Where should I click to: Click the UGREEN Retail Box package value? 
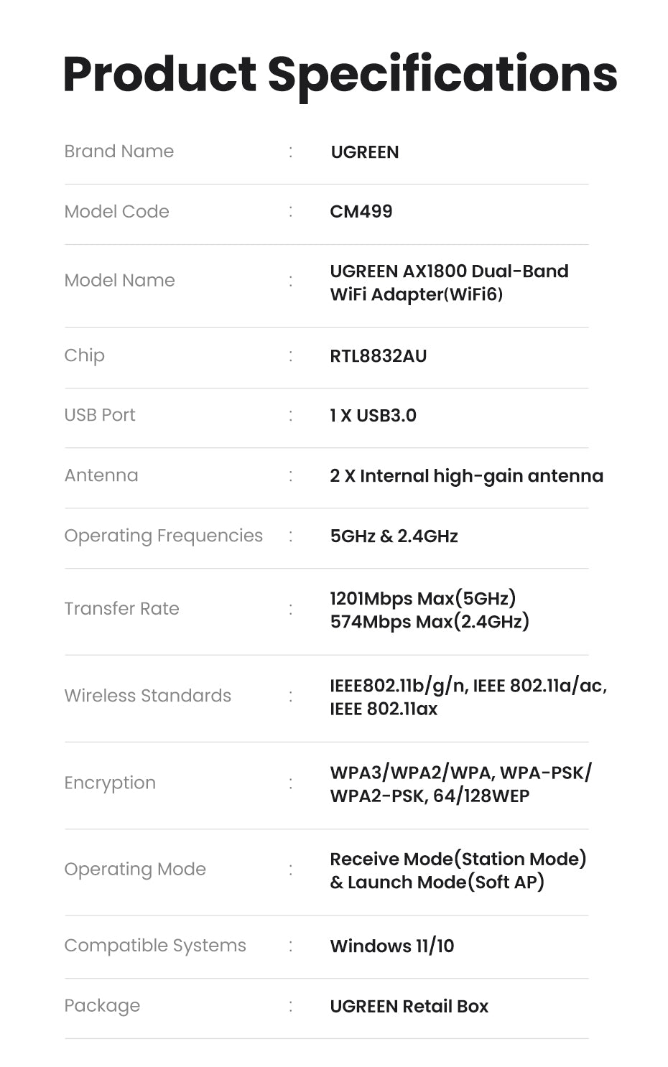409,1007
